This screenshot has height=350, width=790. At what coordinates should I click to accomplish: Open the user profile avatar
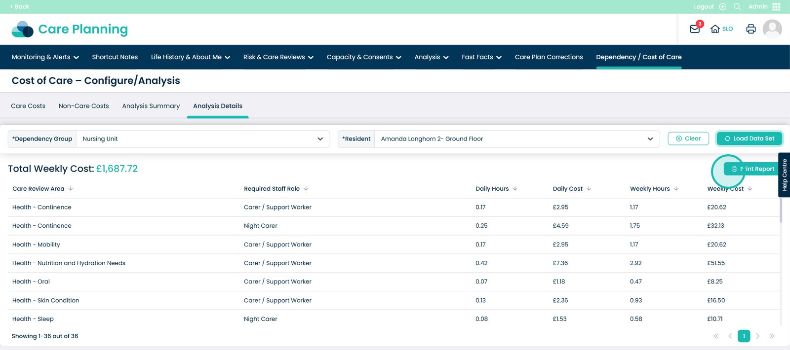click(772, 29)
